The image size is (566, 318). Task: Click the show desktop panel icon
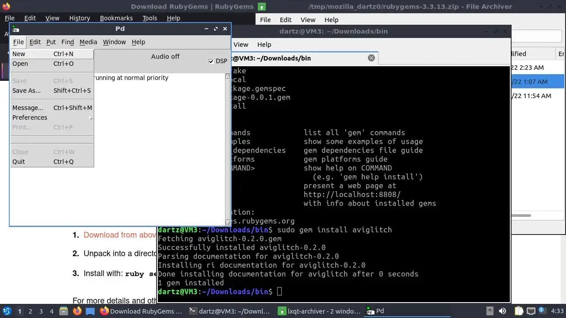(x=90, y=311)
